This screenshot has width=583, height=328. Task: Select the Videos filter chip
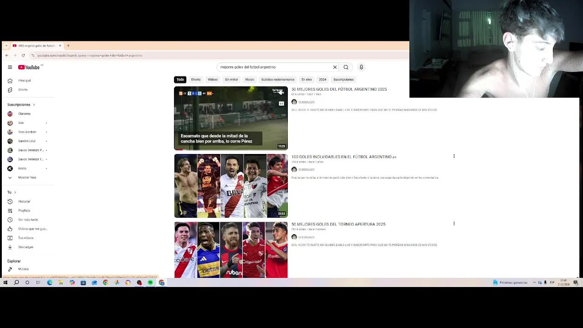213,80
